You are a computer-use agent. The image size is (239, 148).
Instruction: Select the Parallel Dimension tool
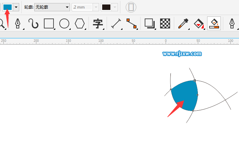click(116, 23)
